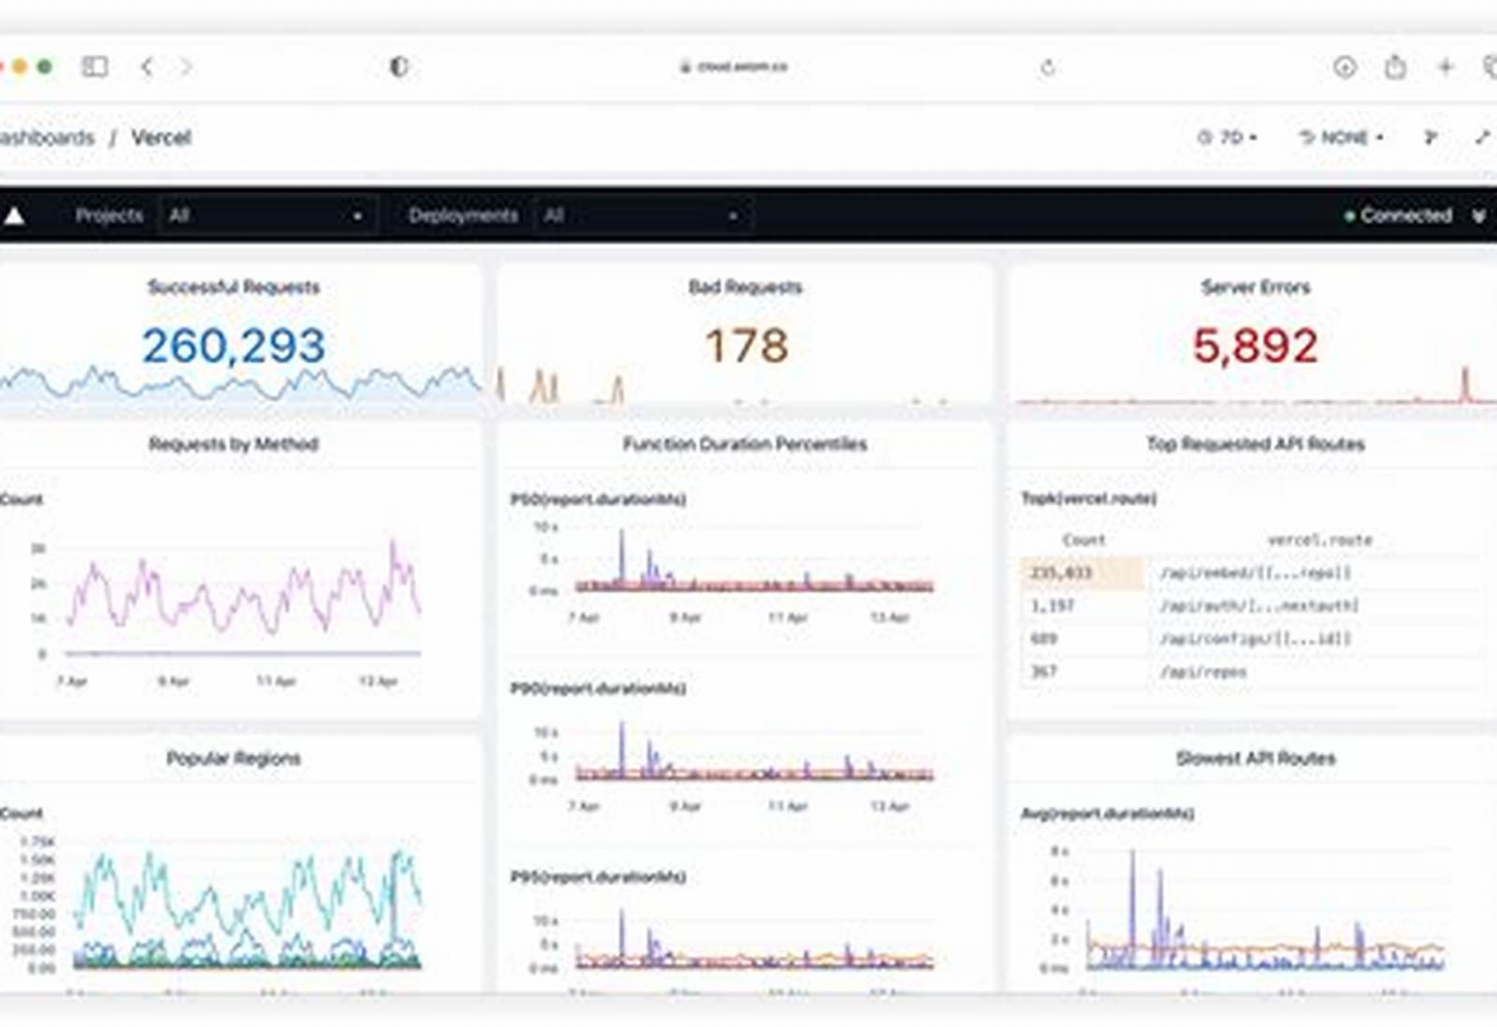Click the privacy shield icon

click(x=399, y=66)
